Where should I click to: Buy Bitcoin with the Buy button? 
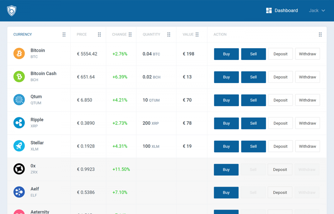click(x=226, y=54)
